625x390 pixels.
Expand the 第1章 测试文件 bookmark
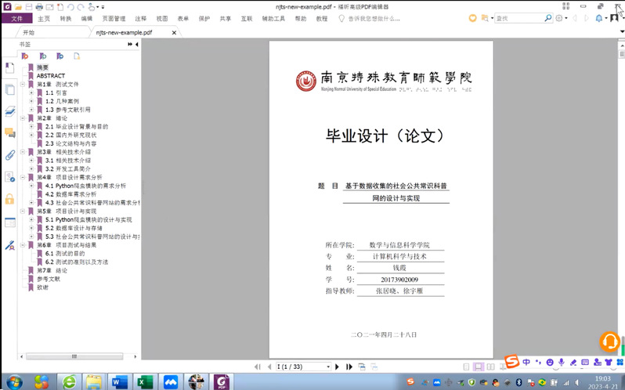pyautogui.click(x=22, y=84)
